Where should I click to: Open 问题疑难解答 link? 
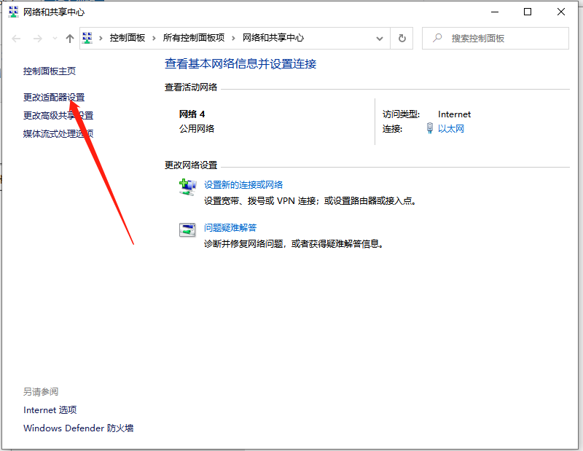click(230, 228)
